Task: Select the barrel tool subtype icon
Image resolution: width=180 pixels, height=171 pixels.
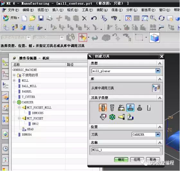Action: point(139,108)
